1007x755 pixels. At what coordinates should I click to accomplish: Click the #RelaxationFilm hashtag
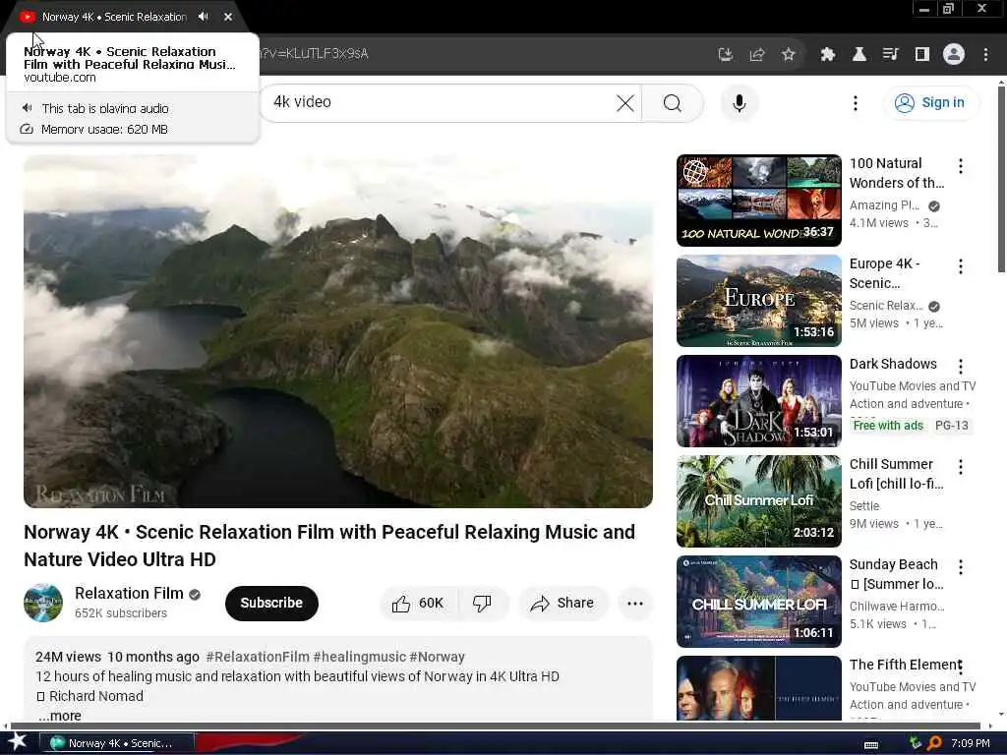pyautogui.click(x=258, y=657)
